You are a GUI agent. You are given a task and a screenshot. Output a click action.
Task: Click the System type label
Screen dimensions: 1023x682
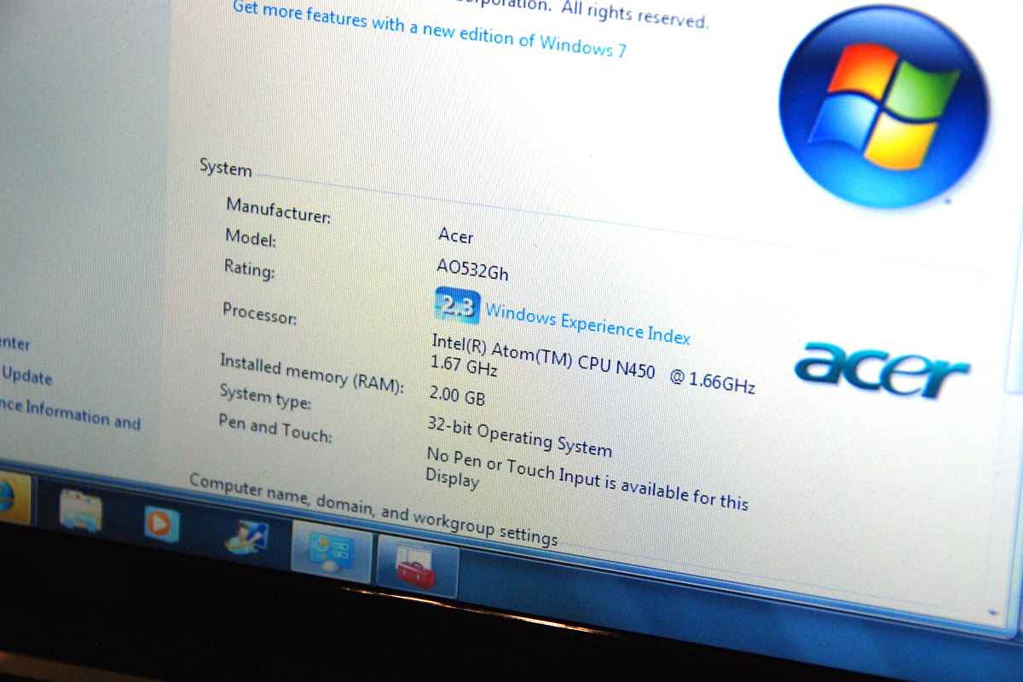coord(265,396)
